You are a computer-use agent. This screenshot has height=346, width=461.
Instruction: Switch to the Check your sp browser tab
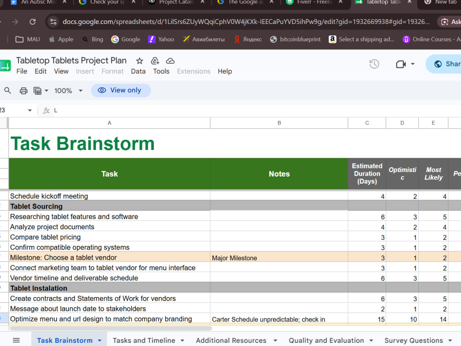click(107, 2)
